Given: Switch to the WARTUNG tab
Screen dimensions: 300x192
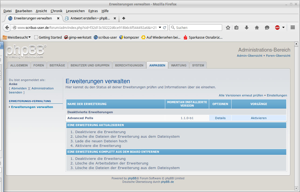Looking at the screenshot, I should [179, 65].
